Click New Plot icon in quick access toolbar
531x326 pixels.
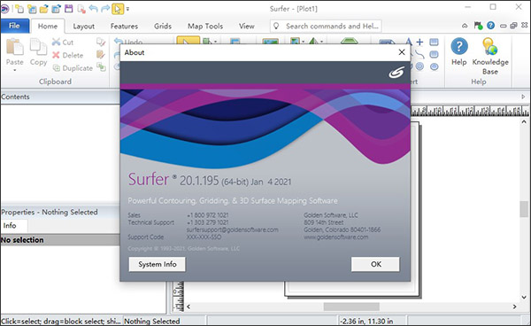19,9
